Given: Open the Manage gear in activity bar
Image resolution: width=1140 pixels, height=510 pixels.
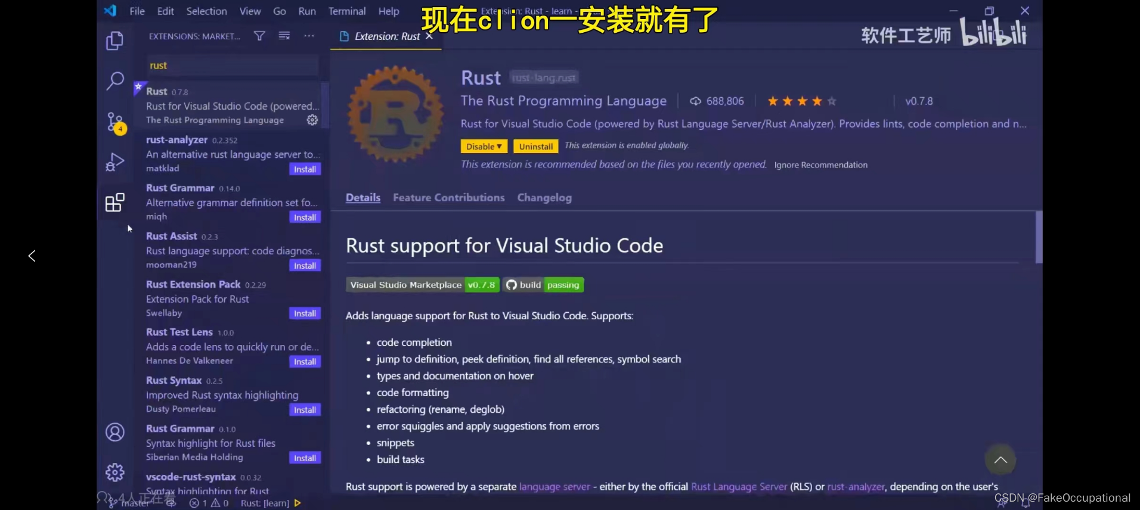Looking at the screenshot, I should point(114,472).
